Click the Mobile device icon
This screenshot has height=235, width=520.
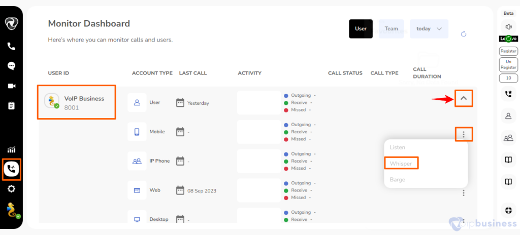tap(137, 132)
